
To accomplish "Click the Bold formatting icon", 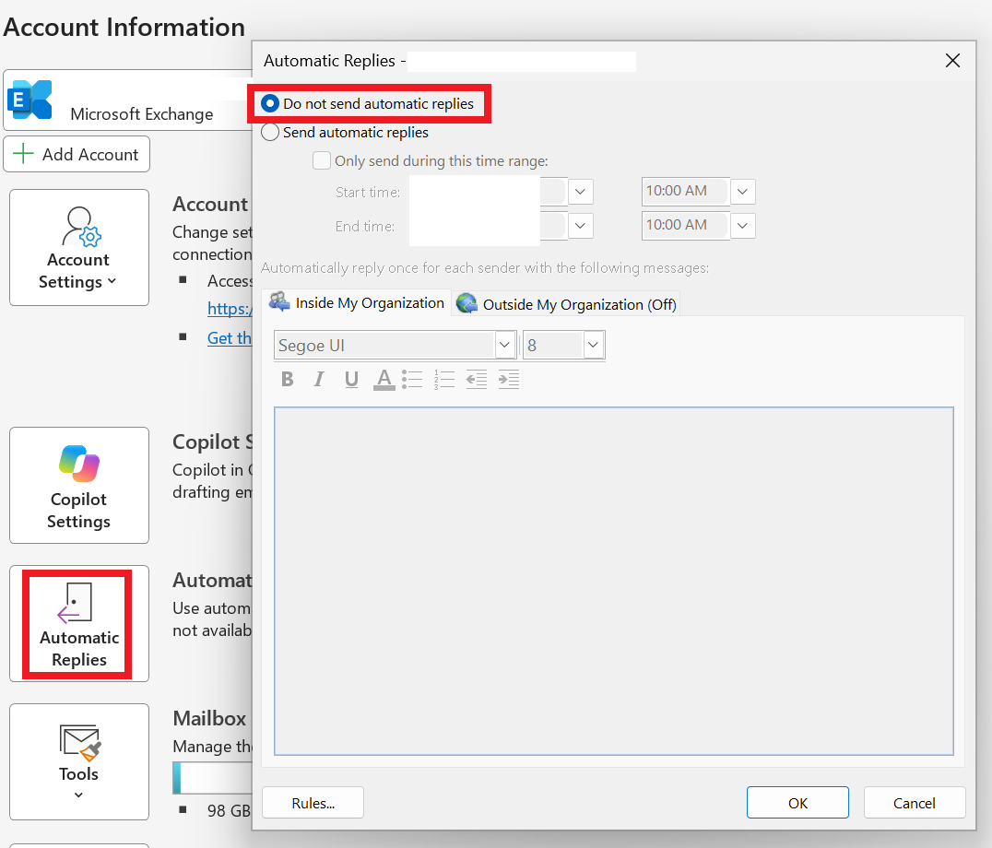I will 288,379.
